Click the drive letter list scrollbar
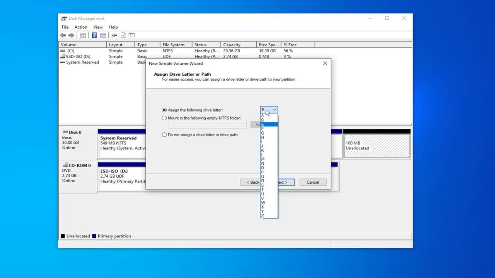 276,166
